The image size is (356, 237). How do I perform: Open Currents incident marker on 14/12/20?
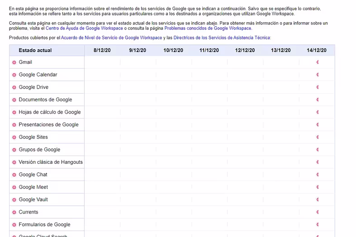[318, 212]
